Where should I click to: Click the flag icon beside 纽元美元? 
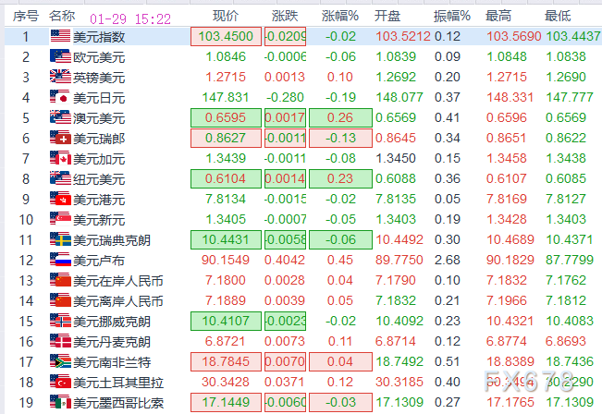[61, 178]
